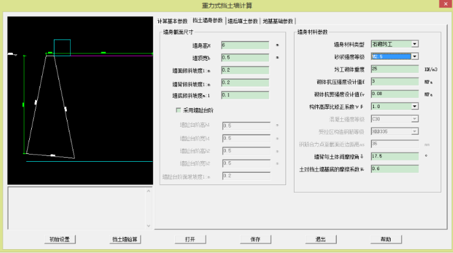Click the 退出 button
453x253 pixels.
321,239
